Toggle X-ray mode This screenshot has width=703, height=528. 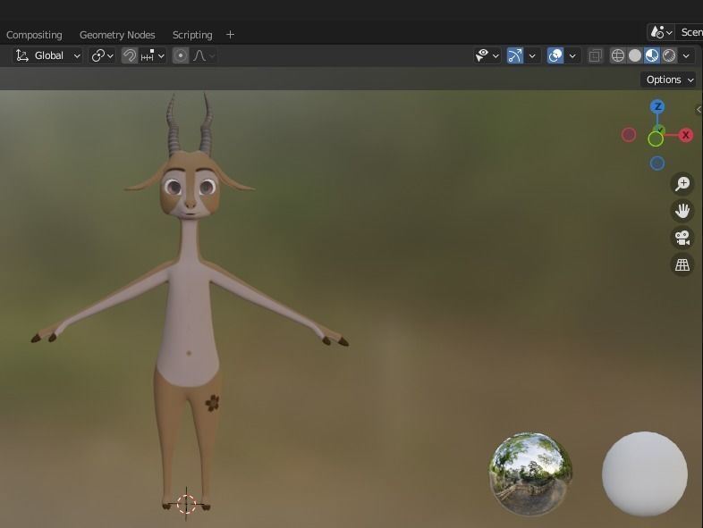(x=596, y=55)
